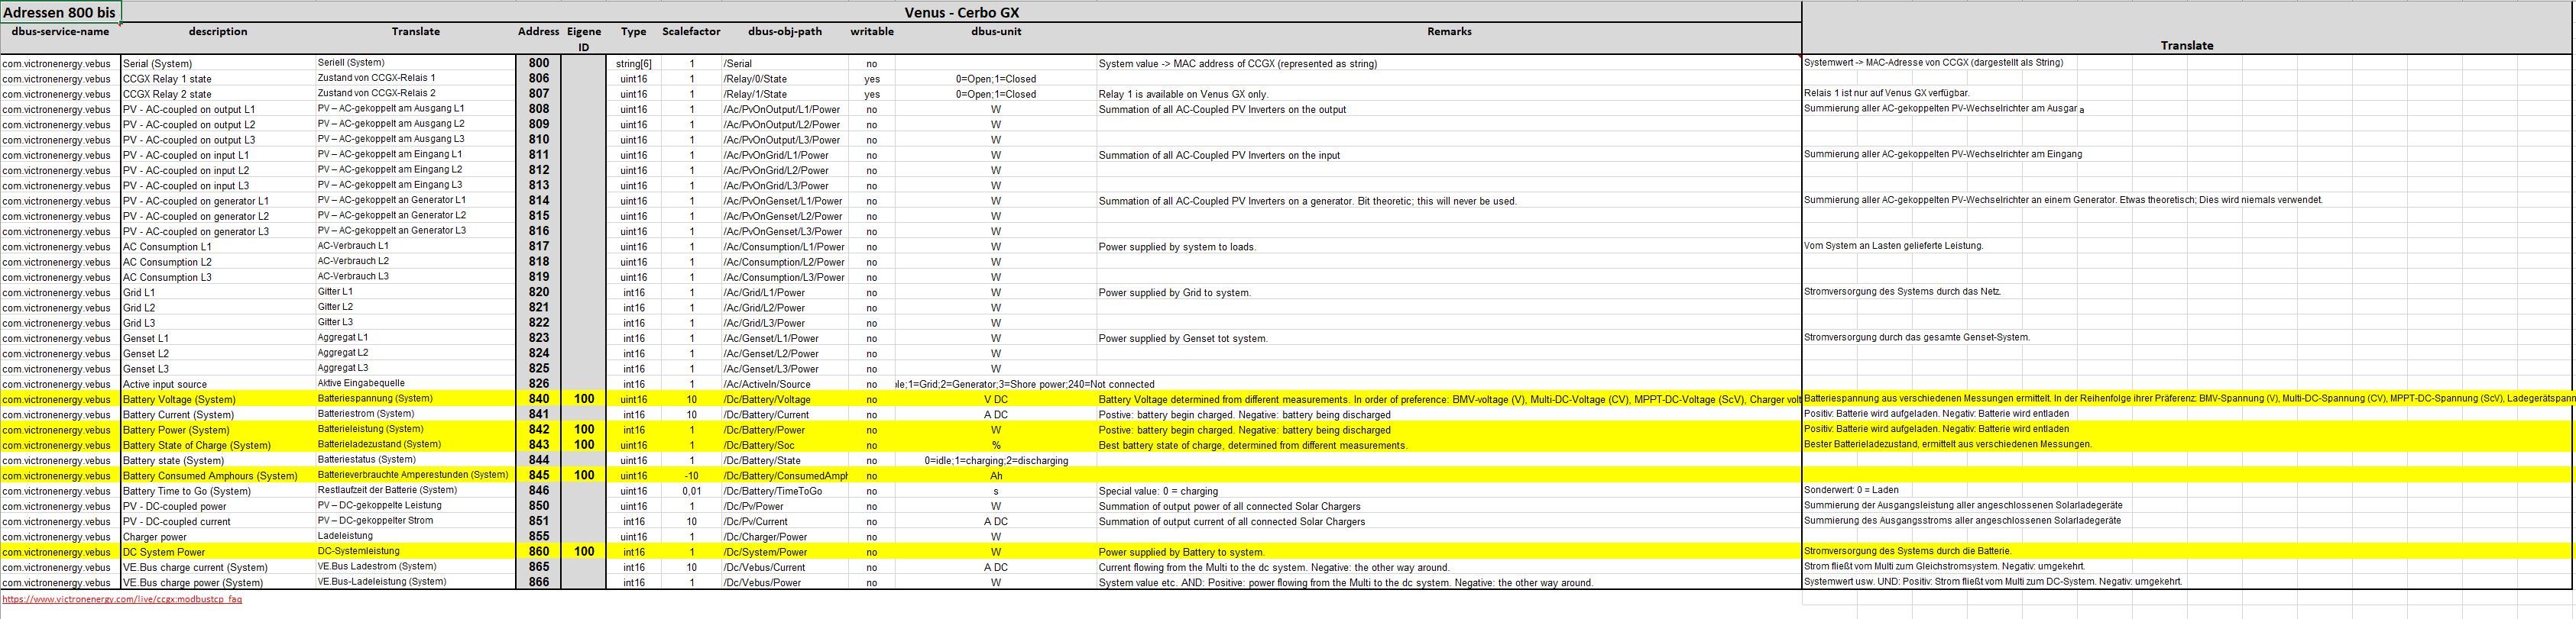This screenshot has width=2576, height=619.
Task: Select address cell 822
Action: [538, 323]
